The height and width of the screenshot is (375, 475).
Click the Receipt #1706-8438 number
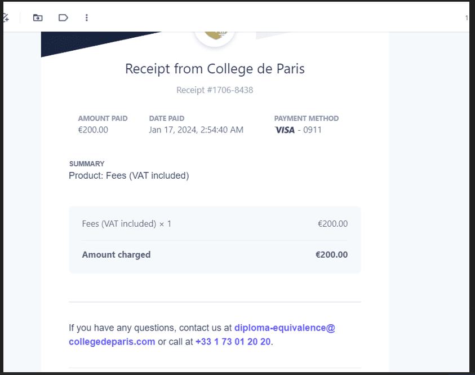215,90
